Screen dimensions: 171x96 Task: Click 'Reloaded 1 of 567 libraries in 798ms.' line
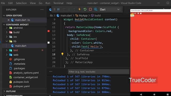point(82,77)
